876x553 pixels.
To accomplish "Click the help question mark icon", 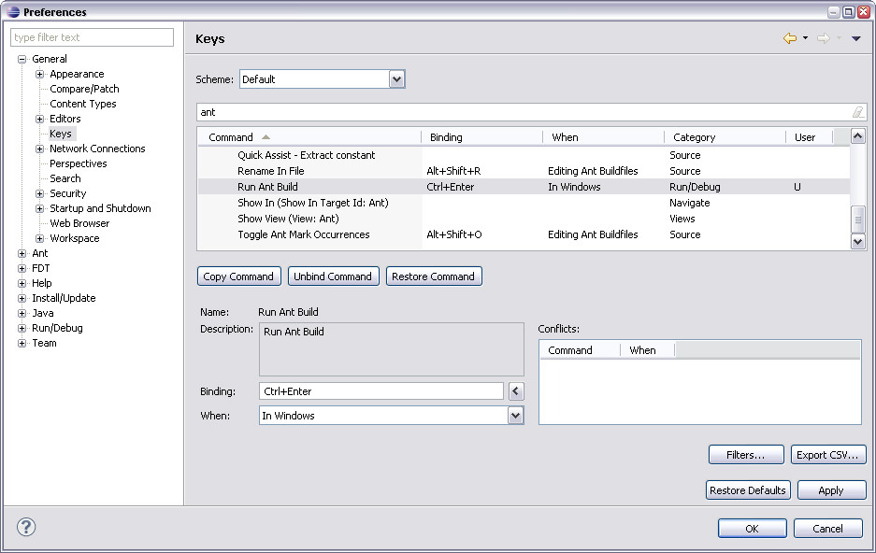I will coord(25,527).
